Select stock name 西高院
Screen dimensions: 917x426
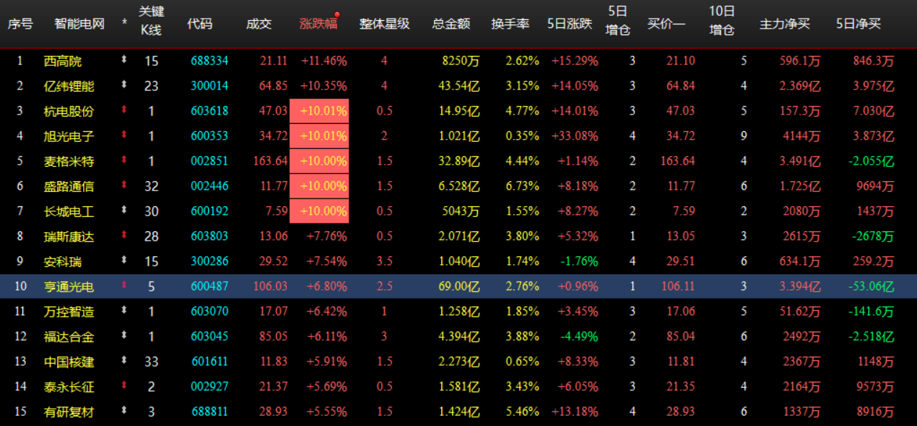coord(62,61)
